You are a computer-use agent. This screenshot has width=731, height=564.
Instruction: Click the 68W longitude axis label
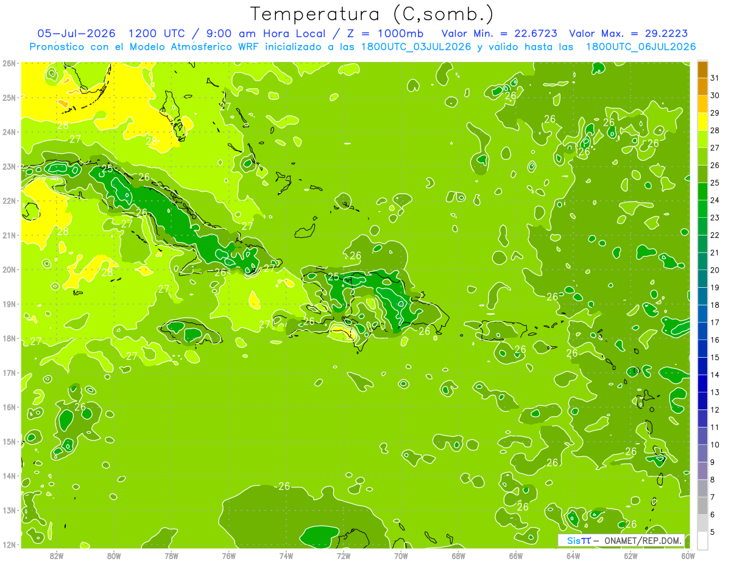[x=458, y=555]
